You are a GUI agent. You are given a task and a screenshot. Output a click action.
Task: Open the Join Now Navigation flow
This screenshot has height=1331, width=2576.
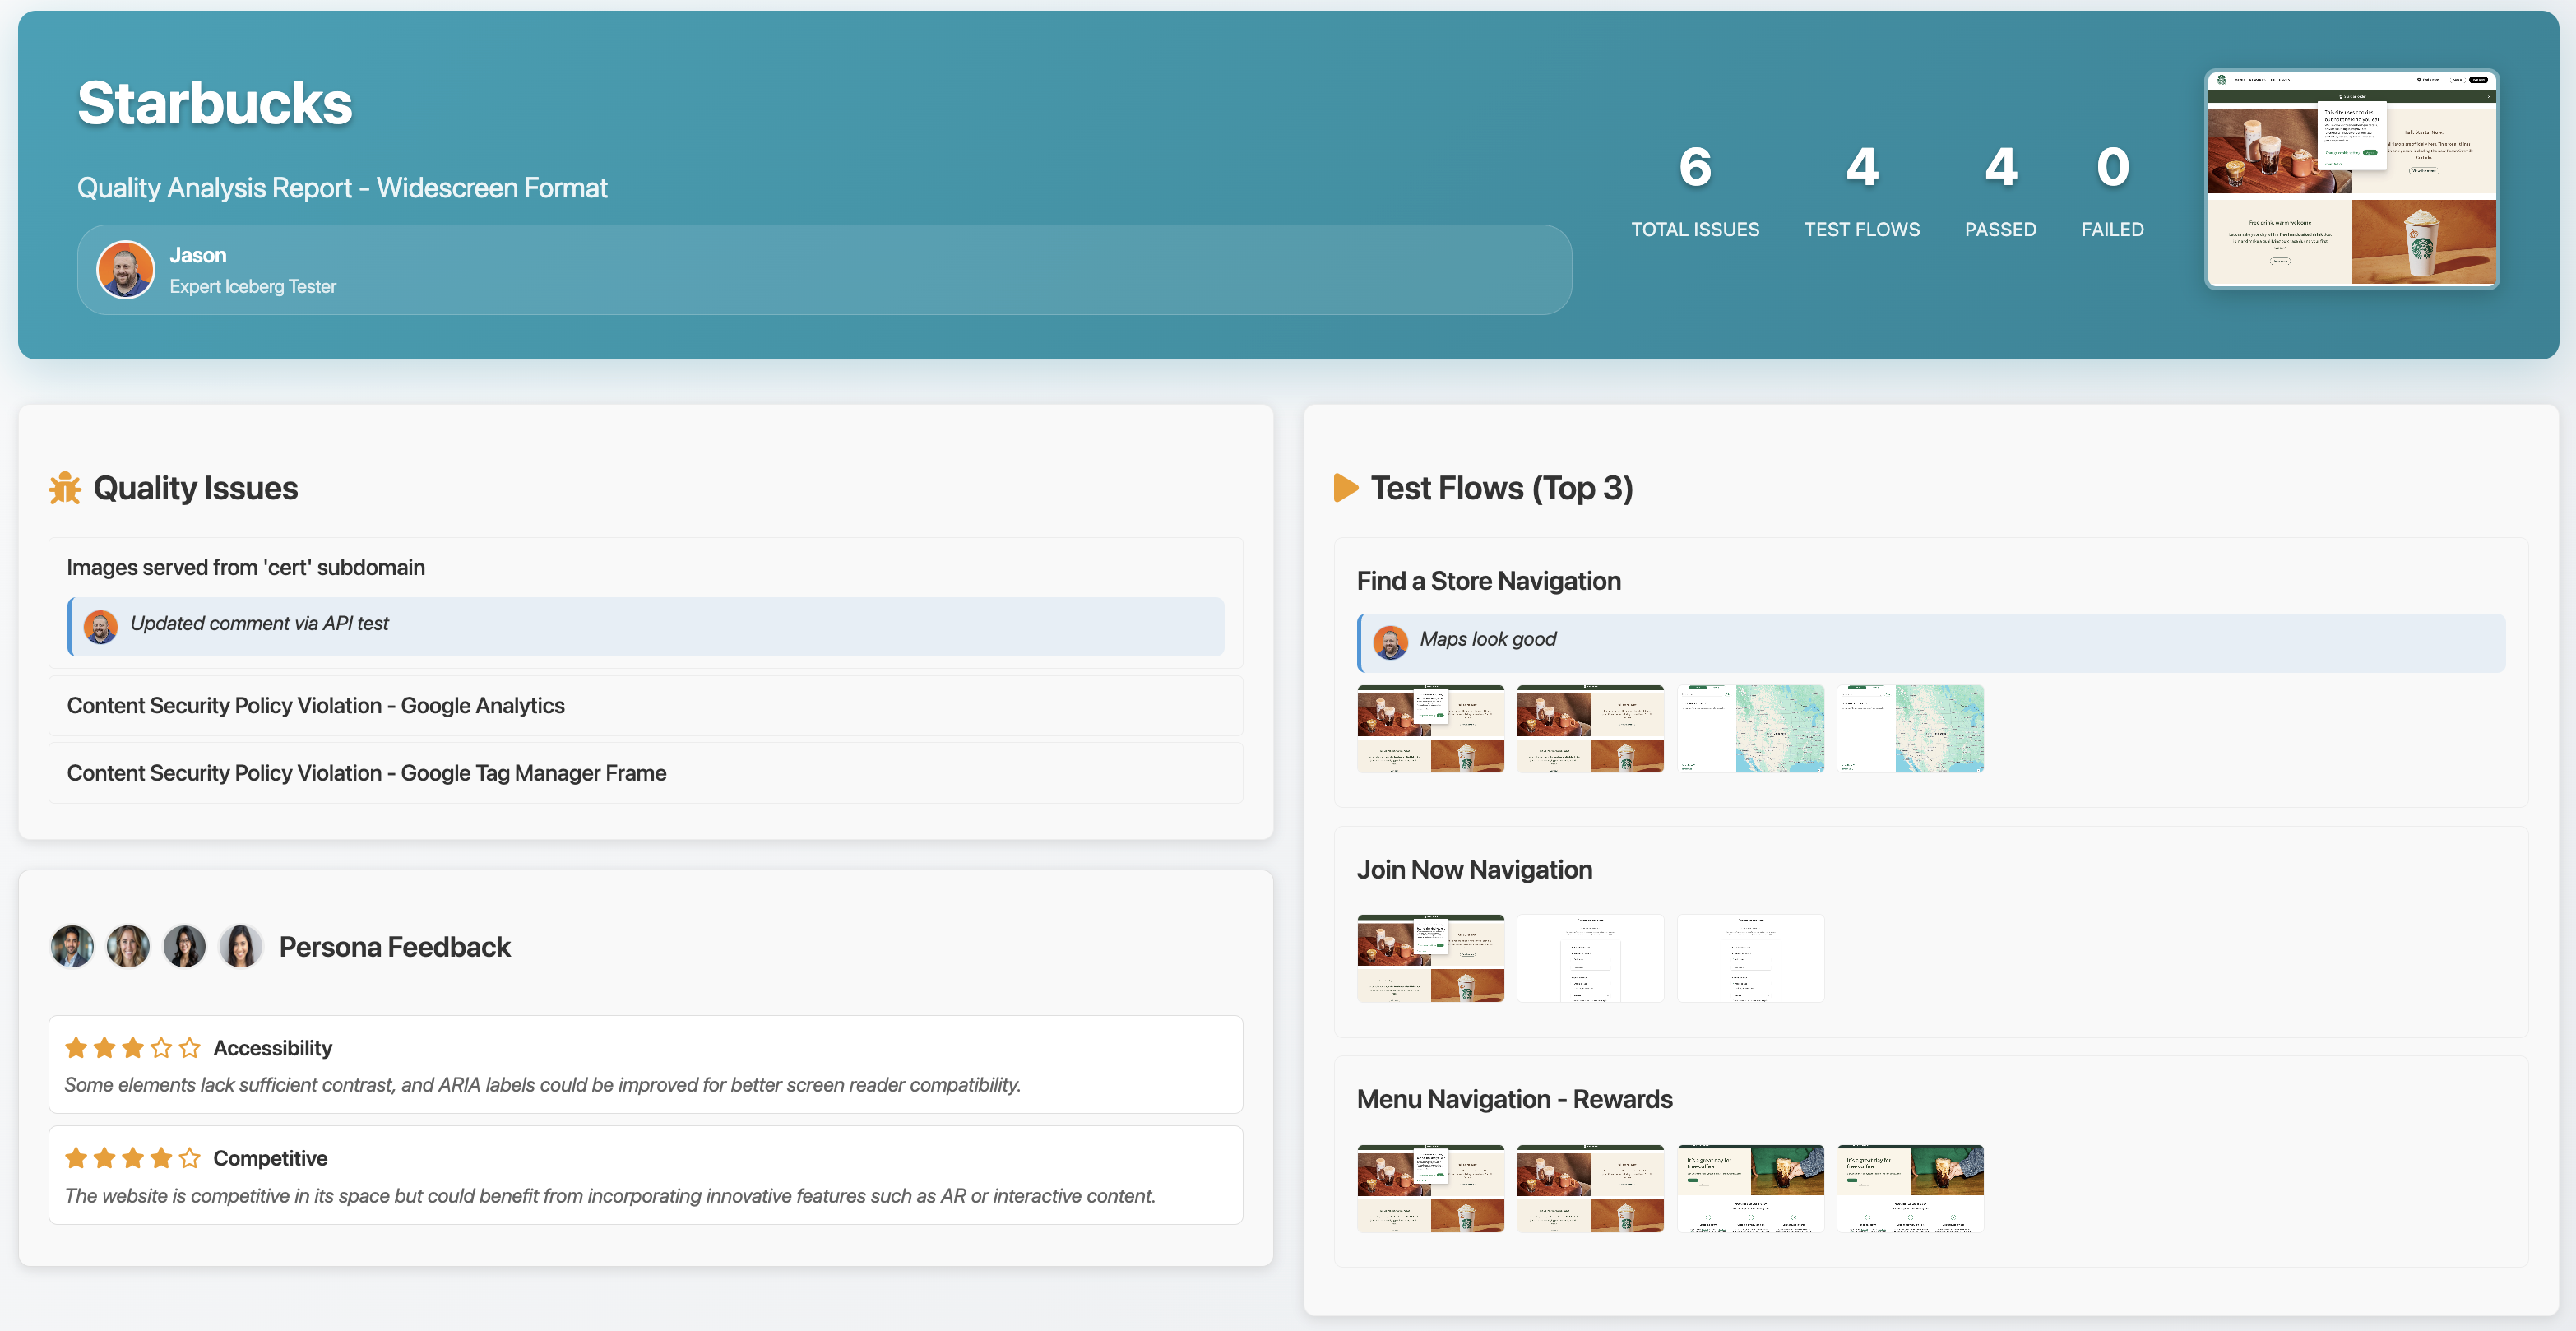(1474, 869)
